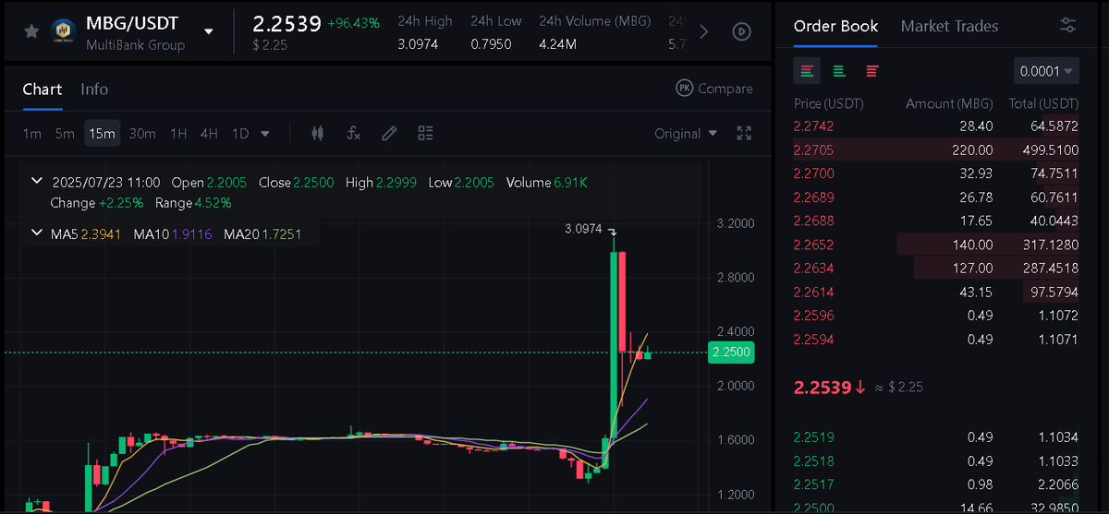Click the MA10 1.9116 indicator label
The height and width of the screenshot is (514, 1109).
pos(173,234)
